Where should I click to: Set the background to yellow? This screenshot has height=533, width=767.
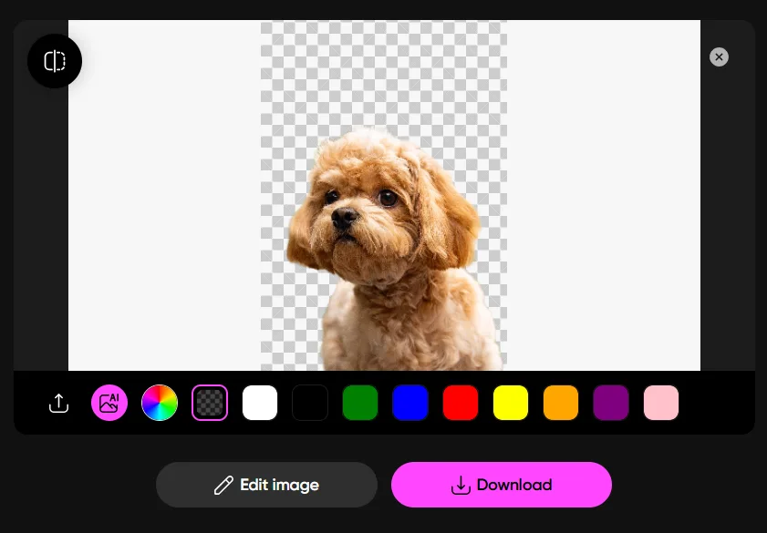pyautogui.click(x=511, y=403)
